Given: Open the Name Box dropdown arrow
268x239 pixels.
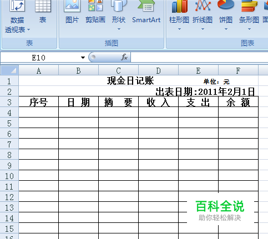Looking at the screenshot, I should [83, 58].
